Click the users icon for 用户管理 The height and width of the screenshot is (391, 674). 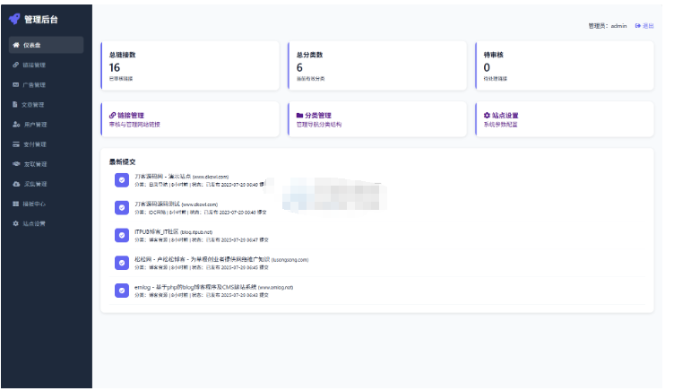[x=15, y=125]
